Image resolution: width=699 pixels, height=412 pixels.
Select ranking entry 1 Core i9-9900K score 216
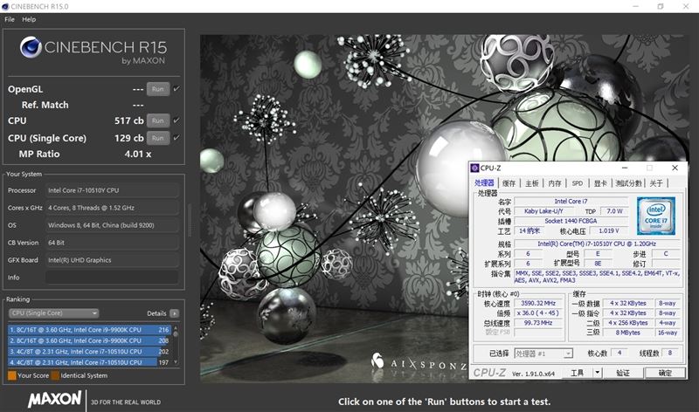89,330
